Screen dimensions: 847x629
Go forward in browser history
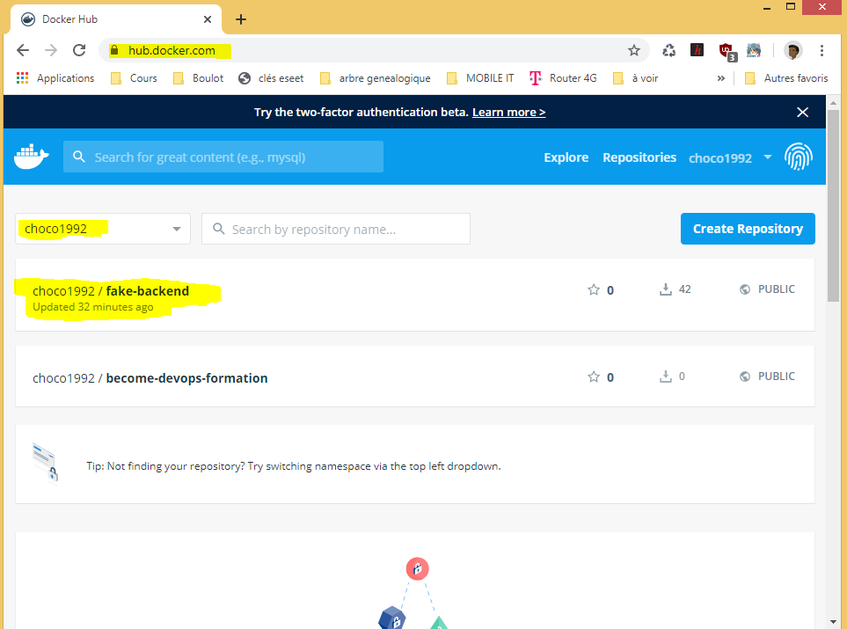pyautogui.click(x=51, y=50)
